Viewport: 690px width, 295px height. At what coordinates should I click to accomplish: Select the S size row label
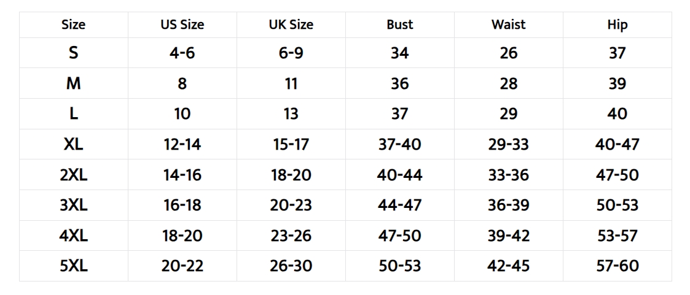[x=73, y=53]
